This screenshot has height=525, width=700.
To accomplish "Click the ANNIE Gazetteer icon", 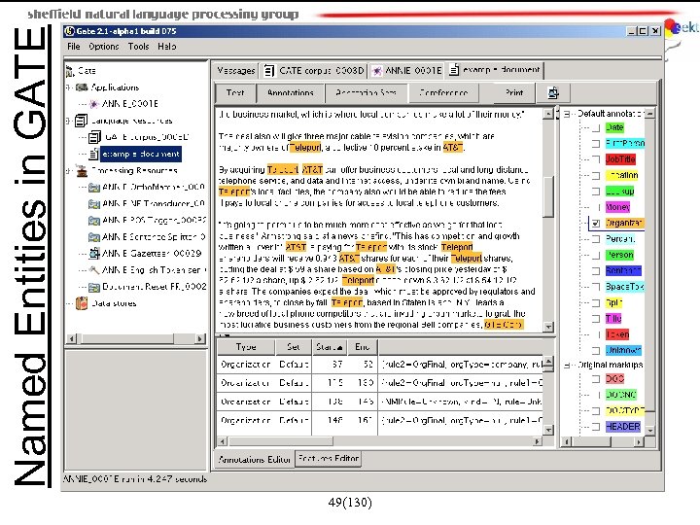I will click(x=93, y=254).
